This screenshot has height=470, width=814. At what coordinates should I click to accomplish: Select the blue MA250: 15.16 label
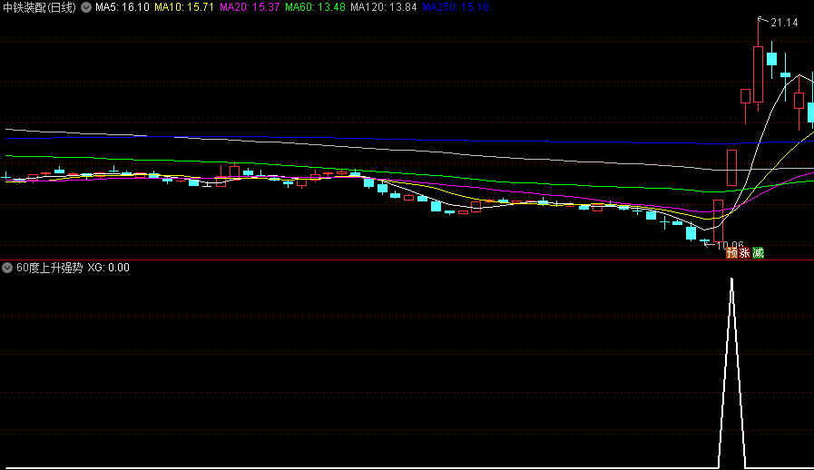tap(456, 7)
